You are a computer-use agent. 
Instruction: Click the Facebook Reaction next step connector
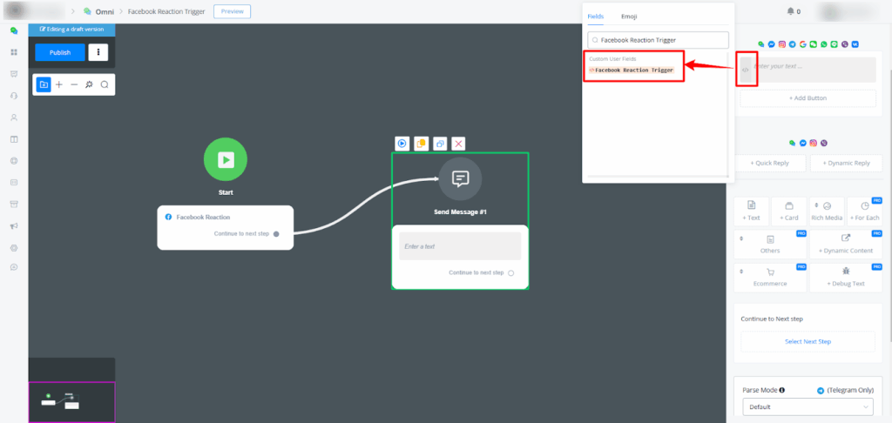coord(276,234)
